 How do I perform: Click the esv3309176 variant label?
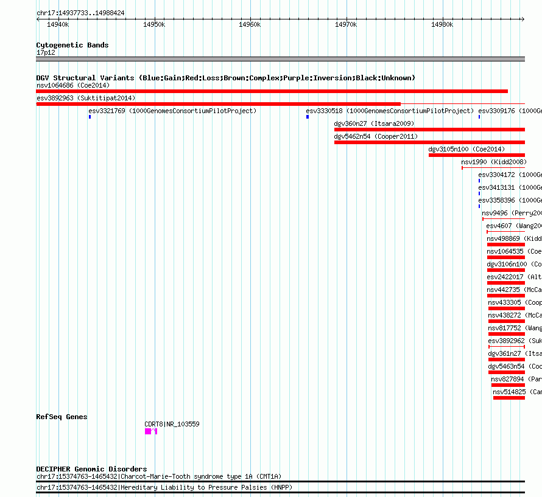(x=510, y=111)
